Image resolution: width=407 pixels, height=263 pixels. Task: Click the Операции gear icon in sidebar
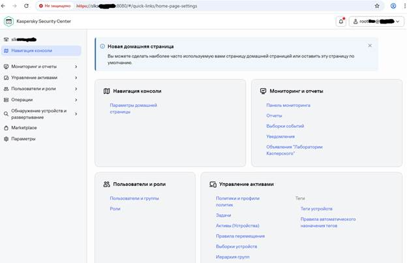(x=6, y=100)
